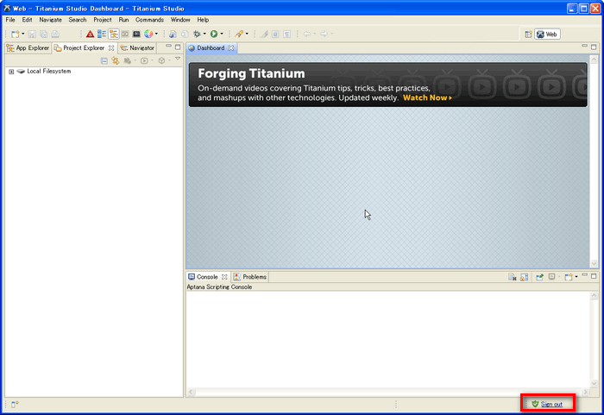Maximize the Console panel
604x415 pixels.
(x=594, y=276)
